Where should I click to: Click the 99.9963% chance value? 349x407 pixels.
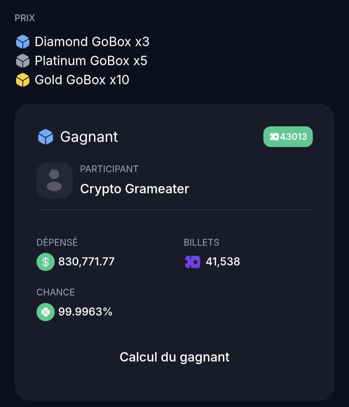coord(85,312)
